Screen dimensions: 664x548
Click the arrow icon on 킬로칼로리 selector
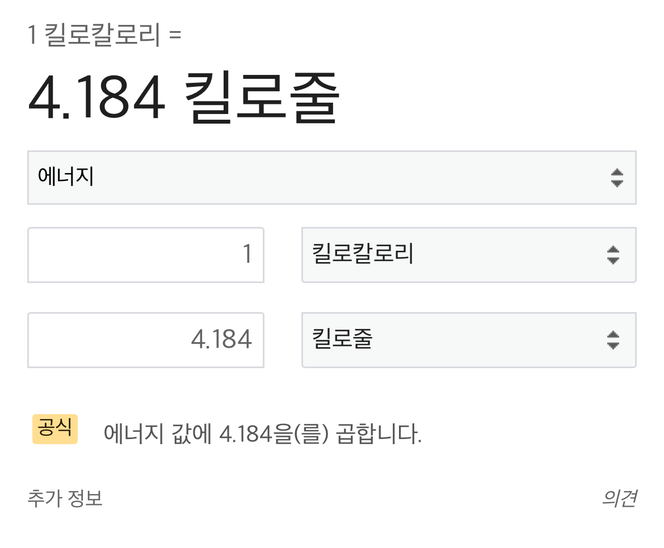pyautogui.click(x=613, y=255)
